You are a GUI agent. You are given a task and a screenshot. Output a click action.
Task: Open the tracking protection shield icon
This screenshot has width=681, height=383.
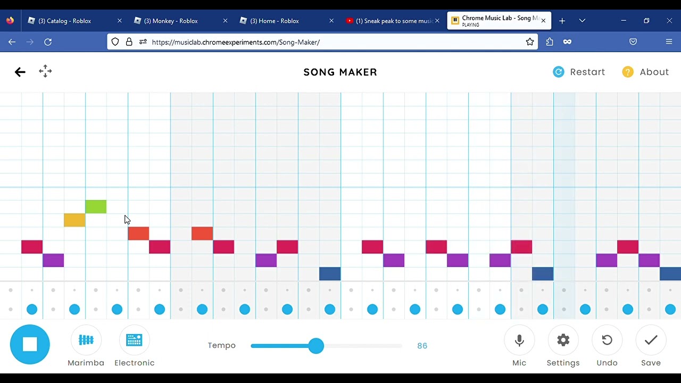pyautogui.click(x=115, y=42)
